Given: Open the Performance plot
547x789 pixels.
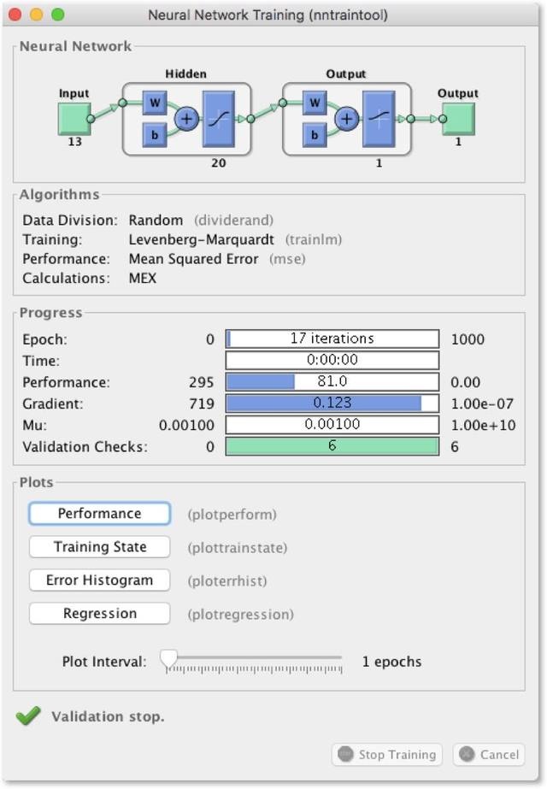Looking at the screenshot, I should click(99, 514).
